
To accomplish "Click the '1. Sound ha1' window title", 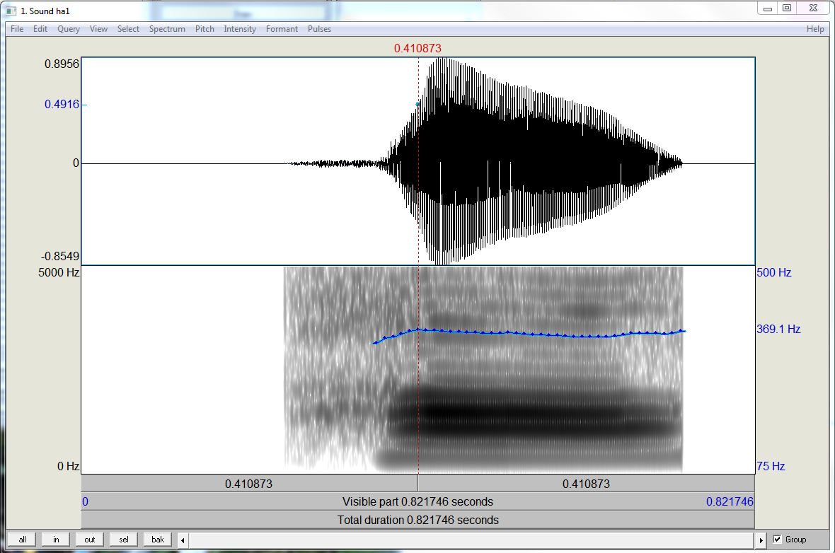I will (45, 11).
